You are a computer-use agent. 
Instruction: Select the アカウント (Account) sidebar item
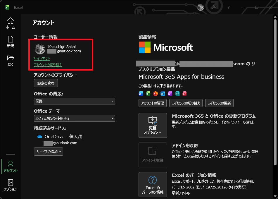10,166
